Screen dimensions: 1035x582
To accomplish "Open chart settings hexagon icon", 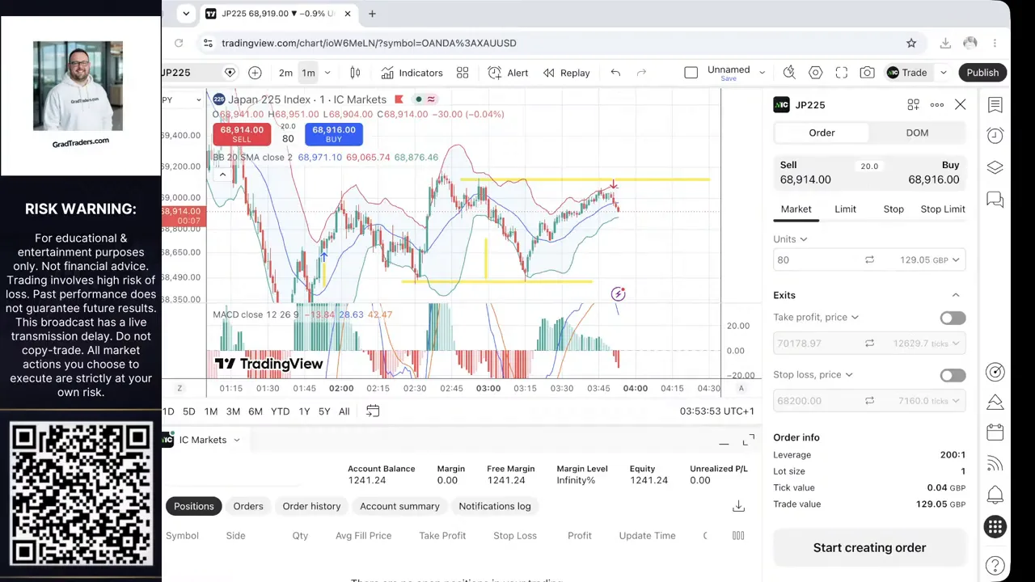I will click(815, 73).
